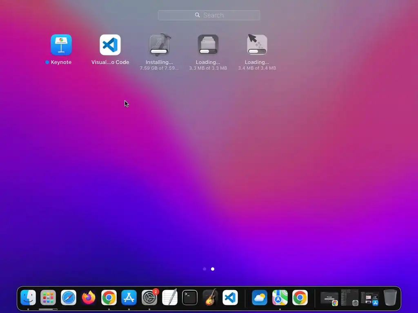
Task: Click the Chrome icon next to Maps
Action: [300, 297]
